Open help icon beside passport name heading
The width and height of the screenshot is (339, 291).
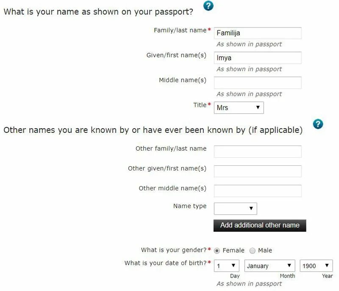click(208, 6)
